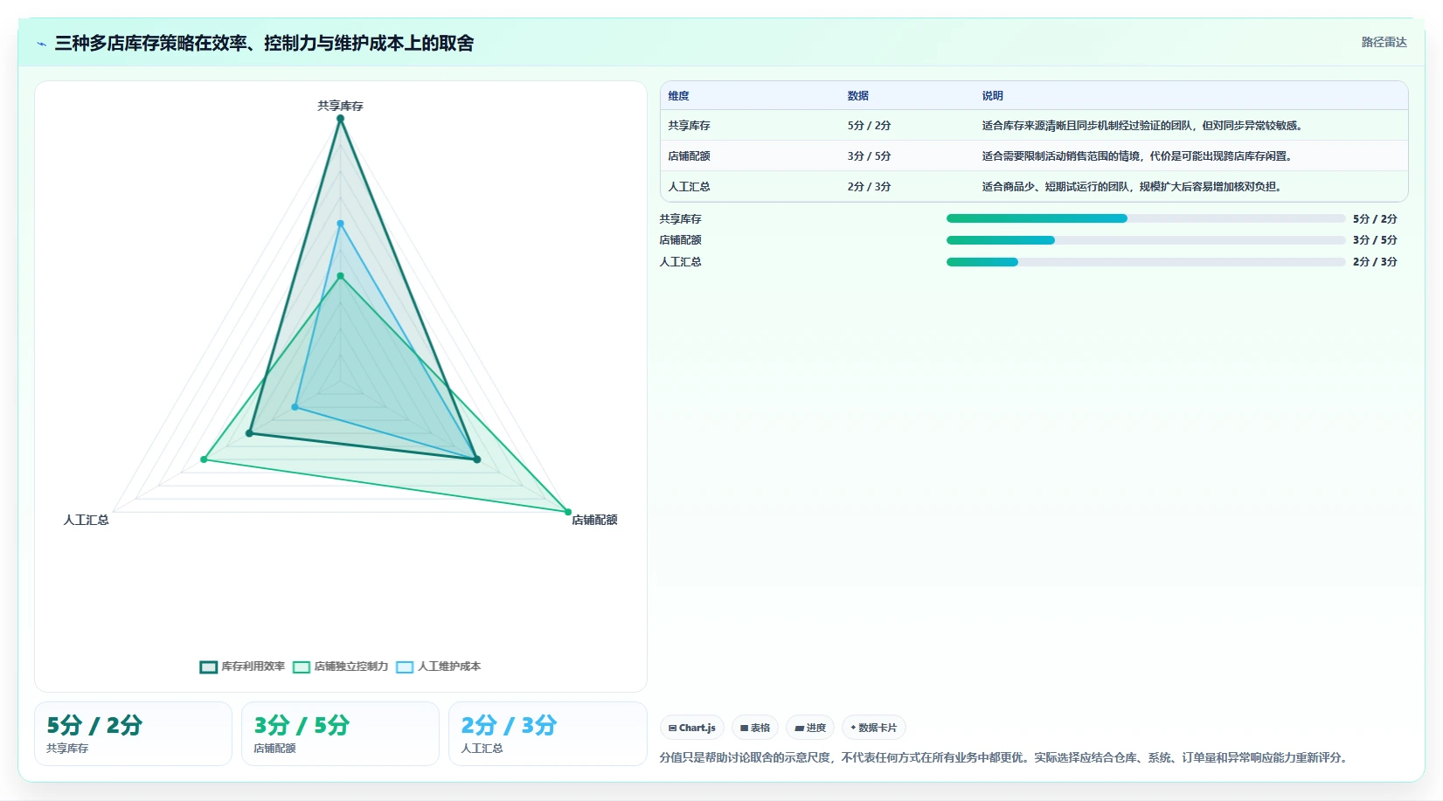Click the 路径雷达 label in the header
1443x801 pixels.
pos(1384,42)
